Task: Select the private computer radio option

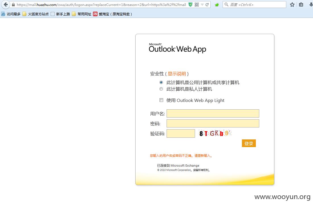Action: coord(161,89)
